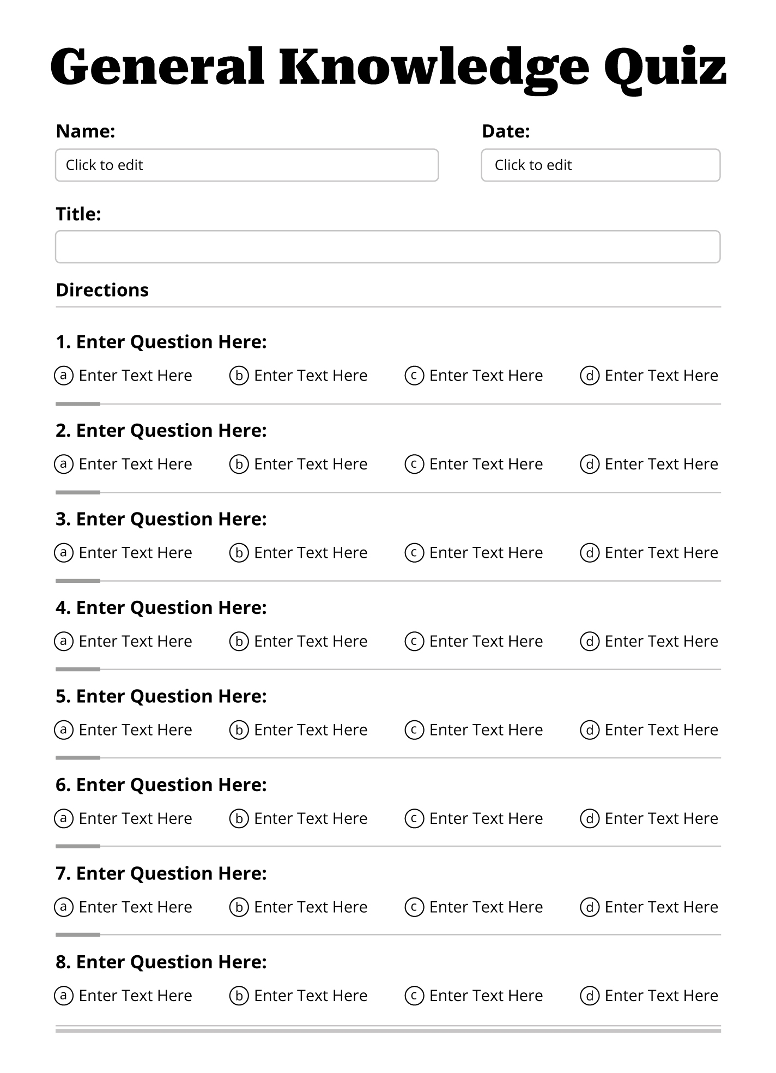Select option d for question 4

pos(590,641)
